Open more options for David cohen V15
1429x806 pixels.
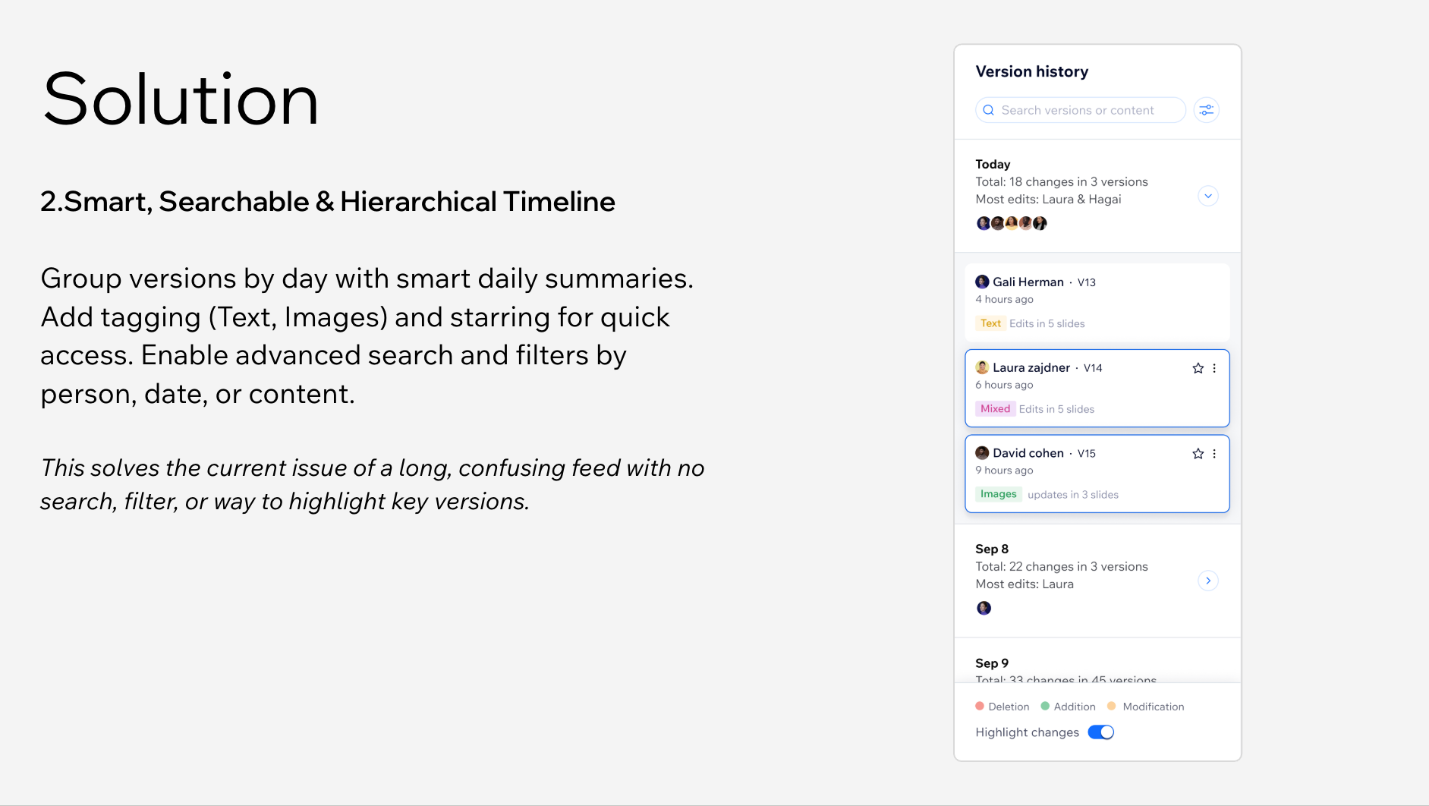click(x=1214, y=454)
